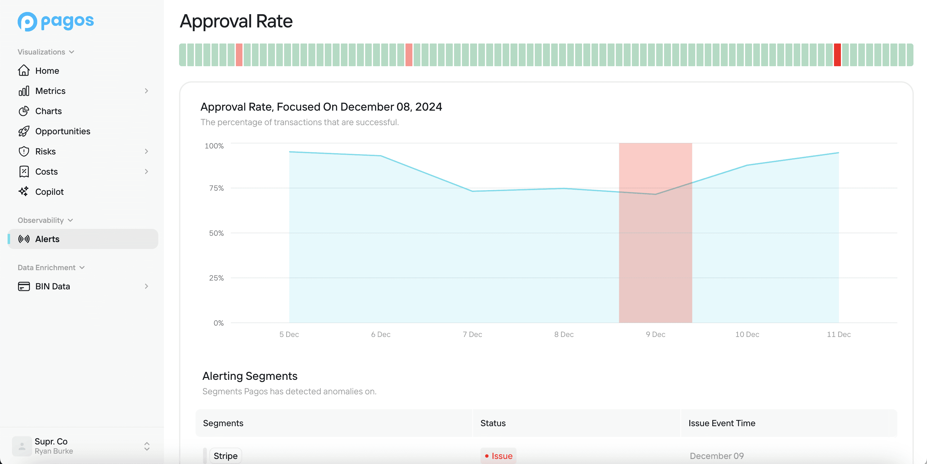The height and width of the screenshot is (464, 927).
Task: Select the Home icon in the sidebar
Action: [x=23, y=71]
